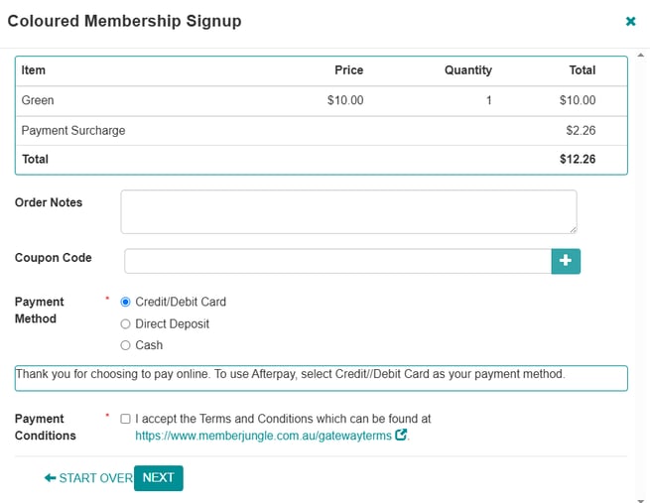This screenshot has height=503, width=650.
Task: Focus the Order Notes text area
Action: click(348, 211)
